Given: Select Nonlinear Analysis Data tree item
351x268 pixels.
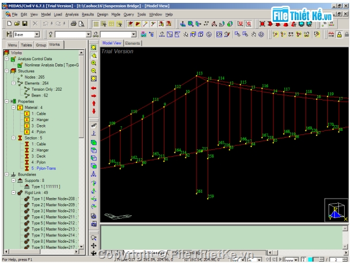Looking at the screenshot, I should (51, 65).
